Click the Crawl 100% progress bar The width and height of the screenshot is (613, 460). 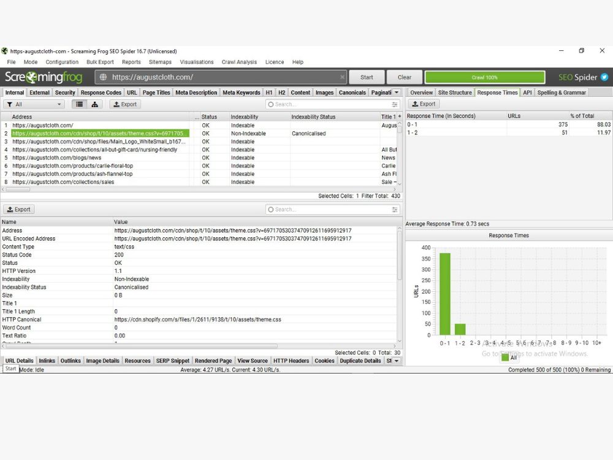pos(485,77)
